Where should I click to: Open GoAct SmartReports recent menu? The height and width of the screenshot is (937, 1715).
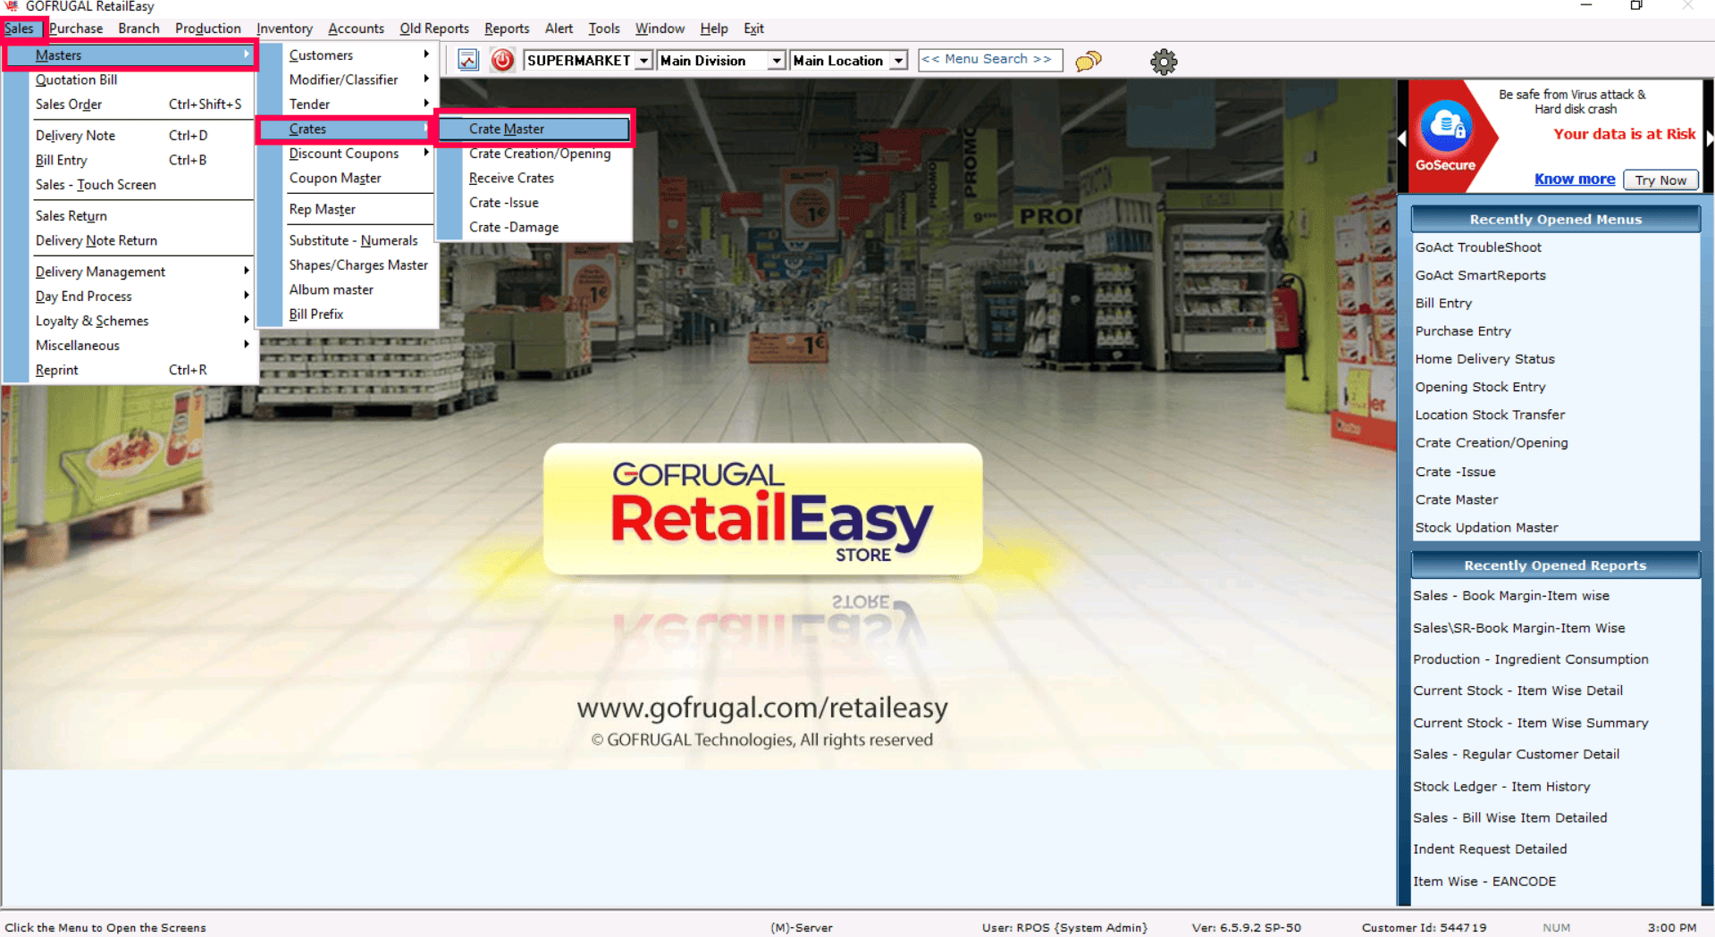1480,275
